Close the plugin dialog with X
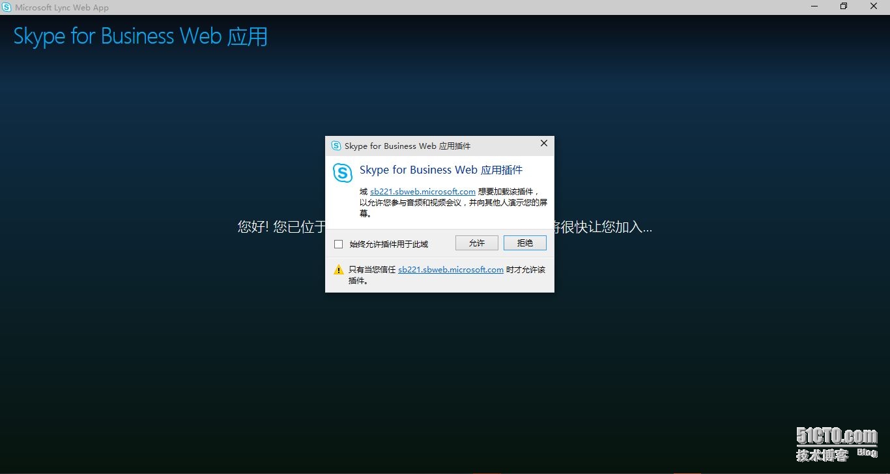This screenshot has width=890, height=474. 544,144
